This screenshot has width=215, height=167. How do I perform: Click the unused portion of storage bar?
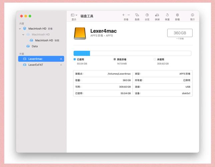141,53
